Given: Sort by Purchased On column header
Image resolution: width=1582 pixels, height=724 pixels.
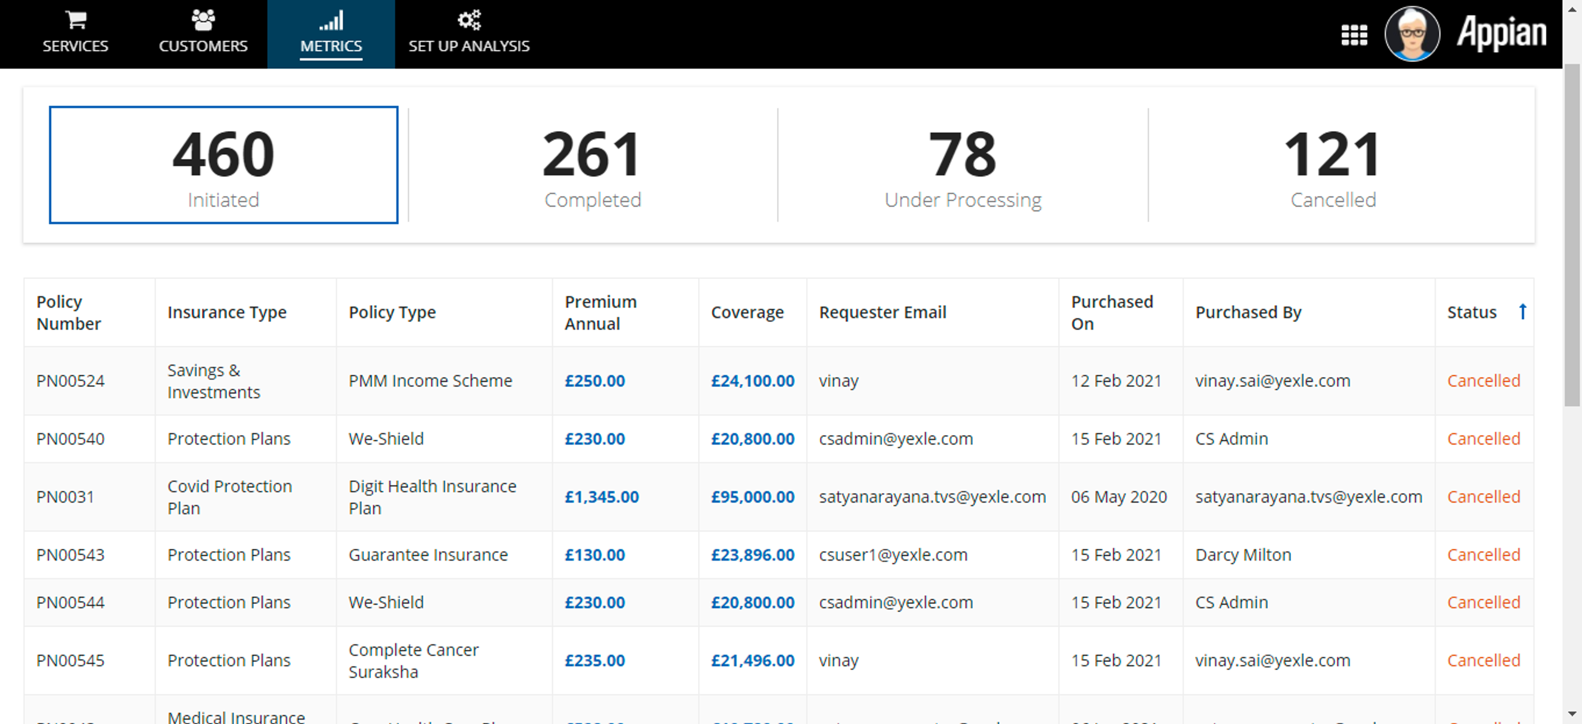Looking at the screenshot, I should coord(1112,312).
